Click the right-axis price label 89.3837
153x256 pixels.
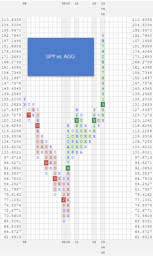143,173
